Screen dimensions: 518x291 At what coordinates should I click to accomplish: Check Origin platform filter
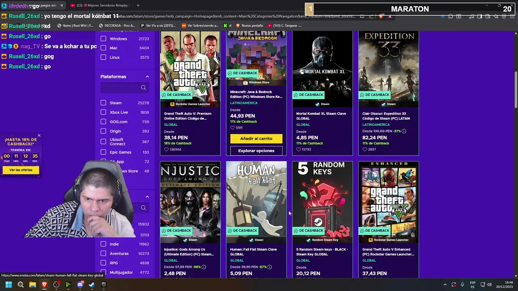click(103, 131)
